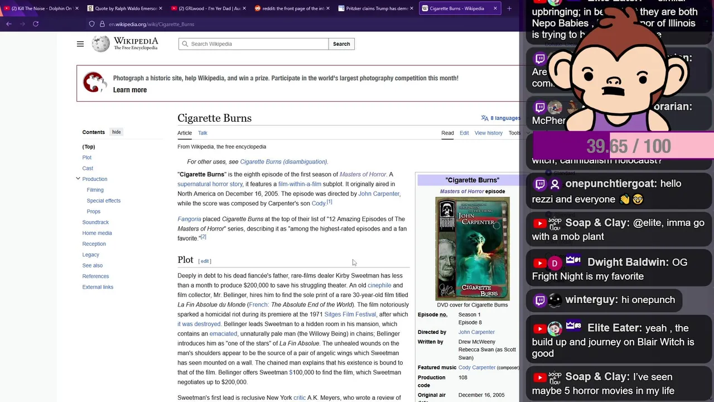Click the Search button
The height and width of the screenshot is (402, 714).
pyautogui.click(x=341, y=44)
